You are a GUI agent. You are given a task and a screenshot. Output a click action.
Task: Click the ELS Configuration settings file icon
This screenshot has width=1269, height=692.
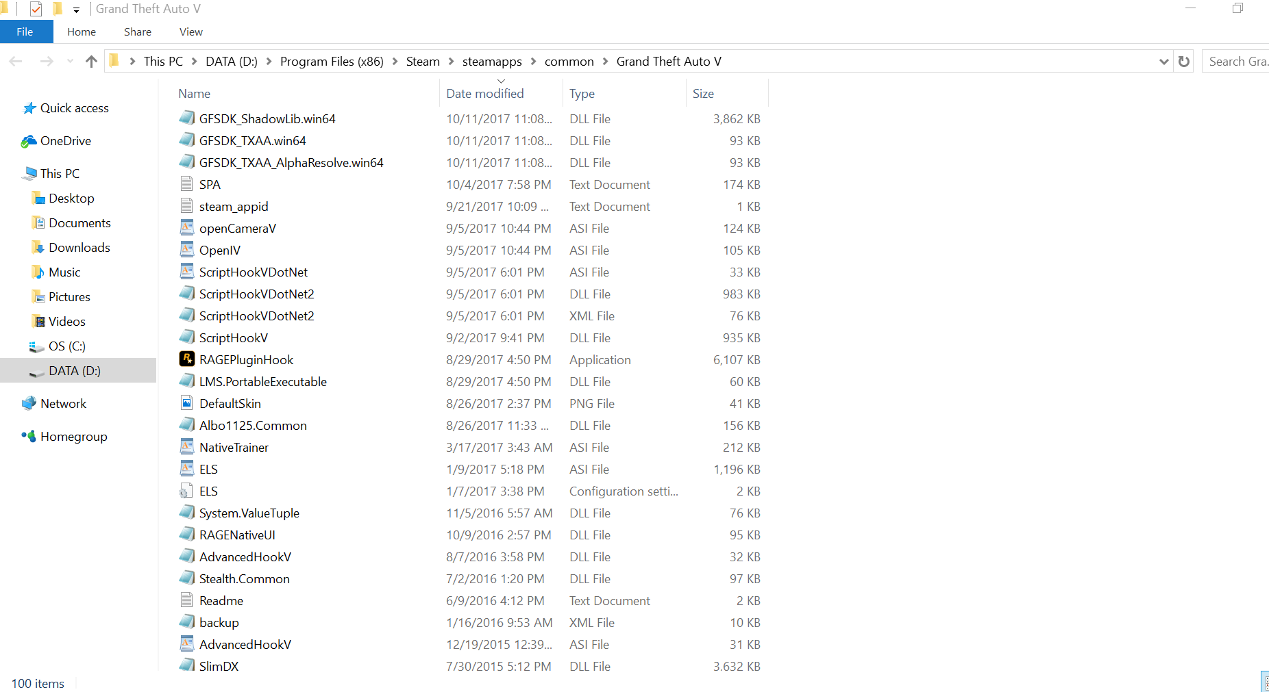(x=185, y=491)
